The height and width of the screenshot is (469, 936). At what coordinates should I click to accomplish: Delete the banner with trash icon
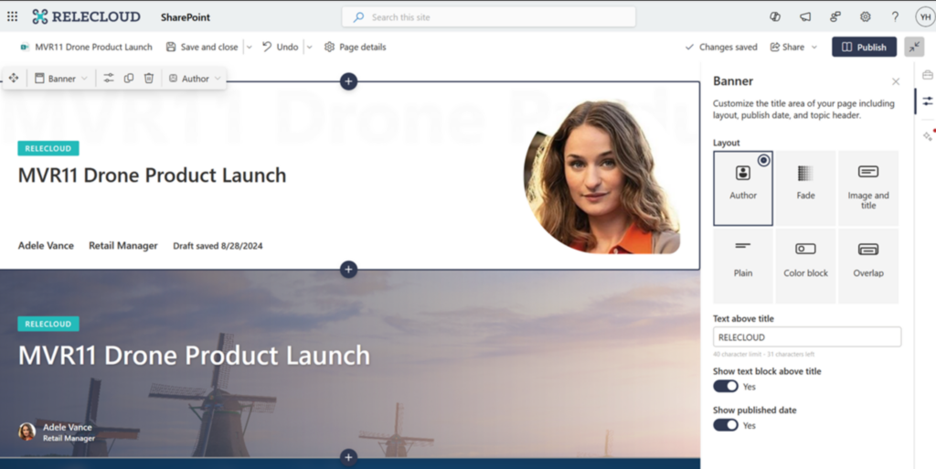(x=149, y=79)
